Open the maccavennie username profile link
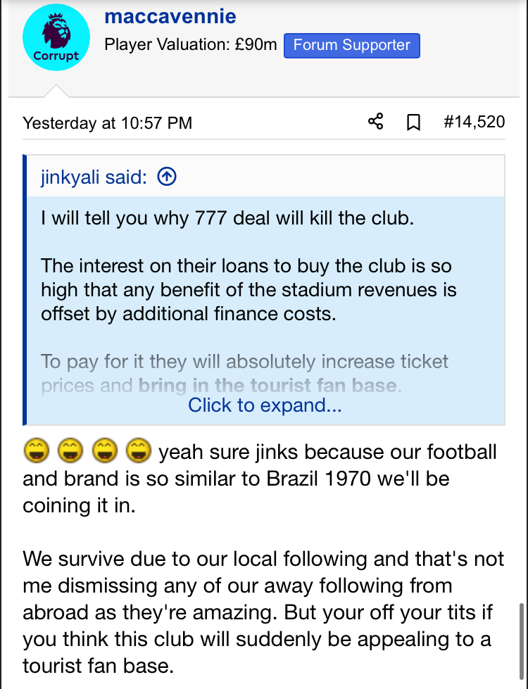This screenshot has height=689, width=528. coord(170,17)
